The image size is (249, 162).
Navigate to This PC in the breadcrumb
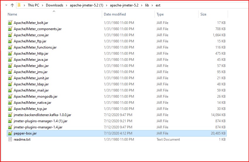coord(33,5)
